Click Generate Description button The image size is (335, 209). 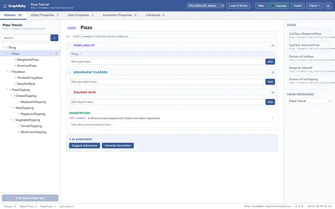click(118, 146)
